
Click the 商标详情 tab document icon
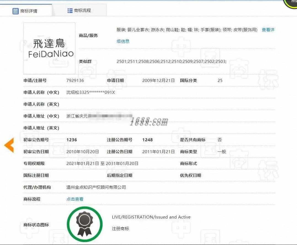pyautogui.click(x=15, y=11)
